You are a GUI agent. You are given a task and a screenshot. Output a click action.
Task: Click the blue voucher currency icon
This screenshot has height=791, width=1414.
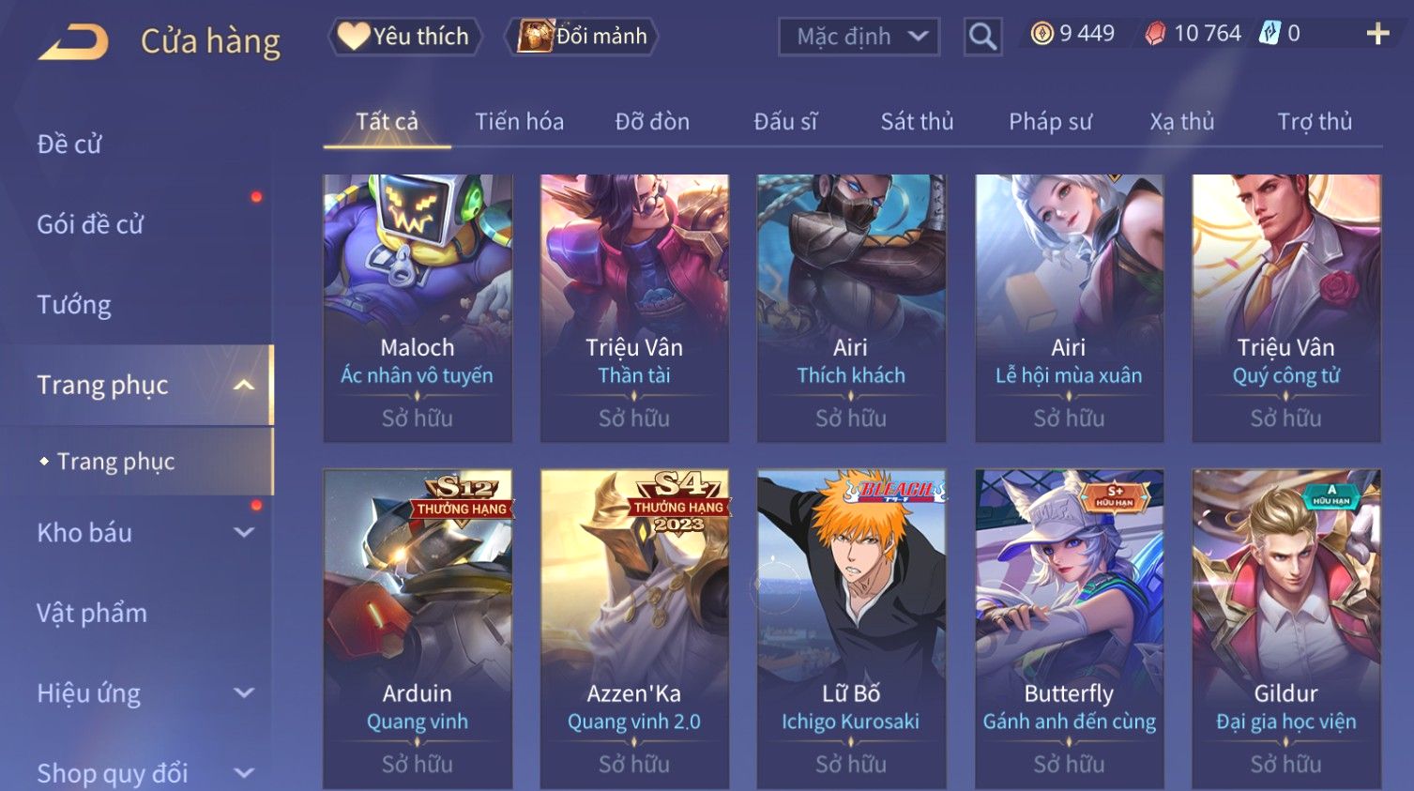pyautogui.click(x=1269, y=34)
